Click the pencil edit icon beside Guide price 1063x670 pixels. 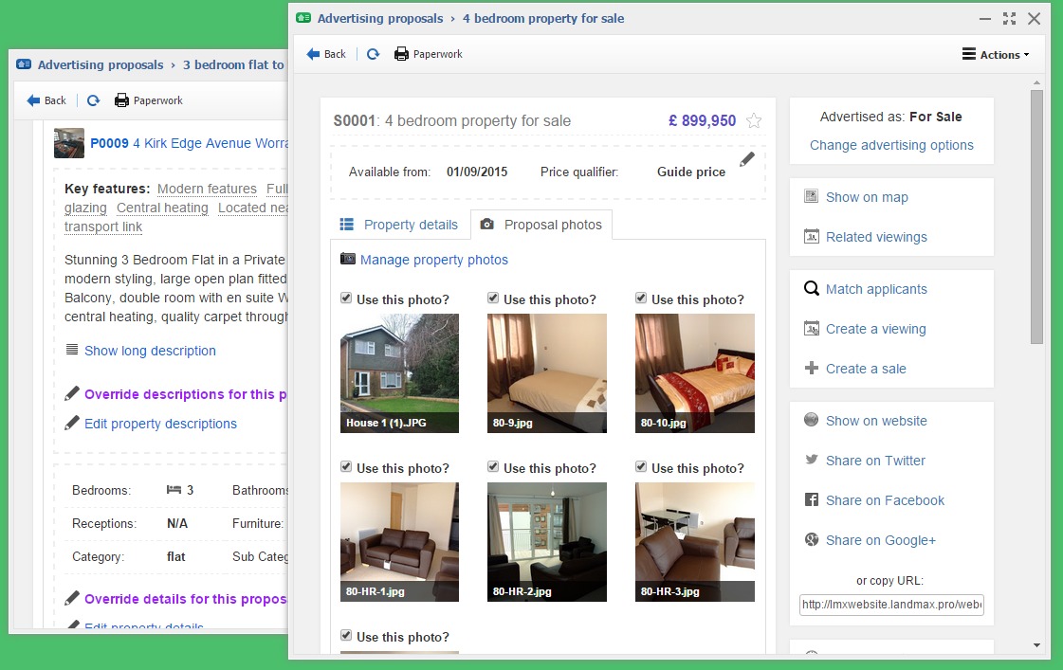coord(747,159)
